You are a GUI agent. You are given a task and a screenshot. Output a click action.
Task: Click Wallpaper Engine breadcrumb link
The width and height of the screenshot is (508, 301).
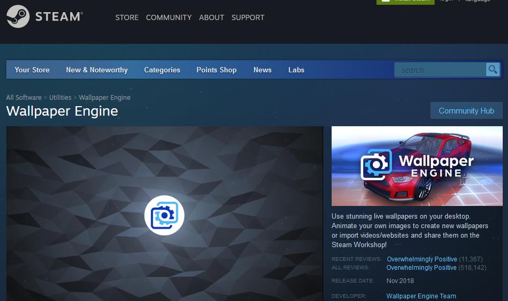tap(105, 97)
